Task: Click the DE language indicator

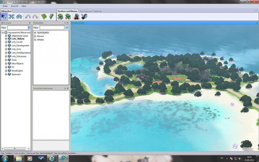Action: pos(222,158)
